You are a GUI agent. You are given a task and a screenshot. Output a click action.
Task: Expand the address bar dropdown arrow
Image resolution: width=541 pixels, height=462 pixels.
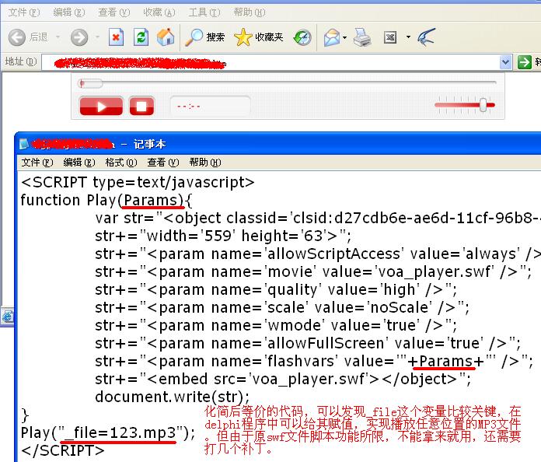[x=506, y=61]
